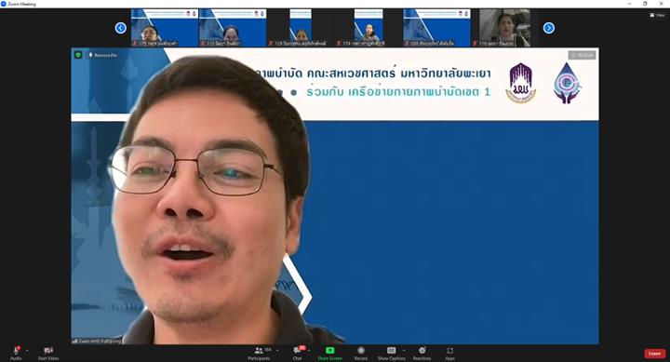Show previous participants with left arrow
This screenshot has width=670, height=362.
tap(121, 28)
